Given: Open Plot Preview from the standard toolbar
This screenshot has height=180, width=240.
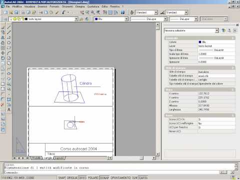Looking at the screenshot, I should pyautogui.click(x=28, y=12).
